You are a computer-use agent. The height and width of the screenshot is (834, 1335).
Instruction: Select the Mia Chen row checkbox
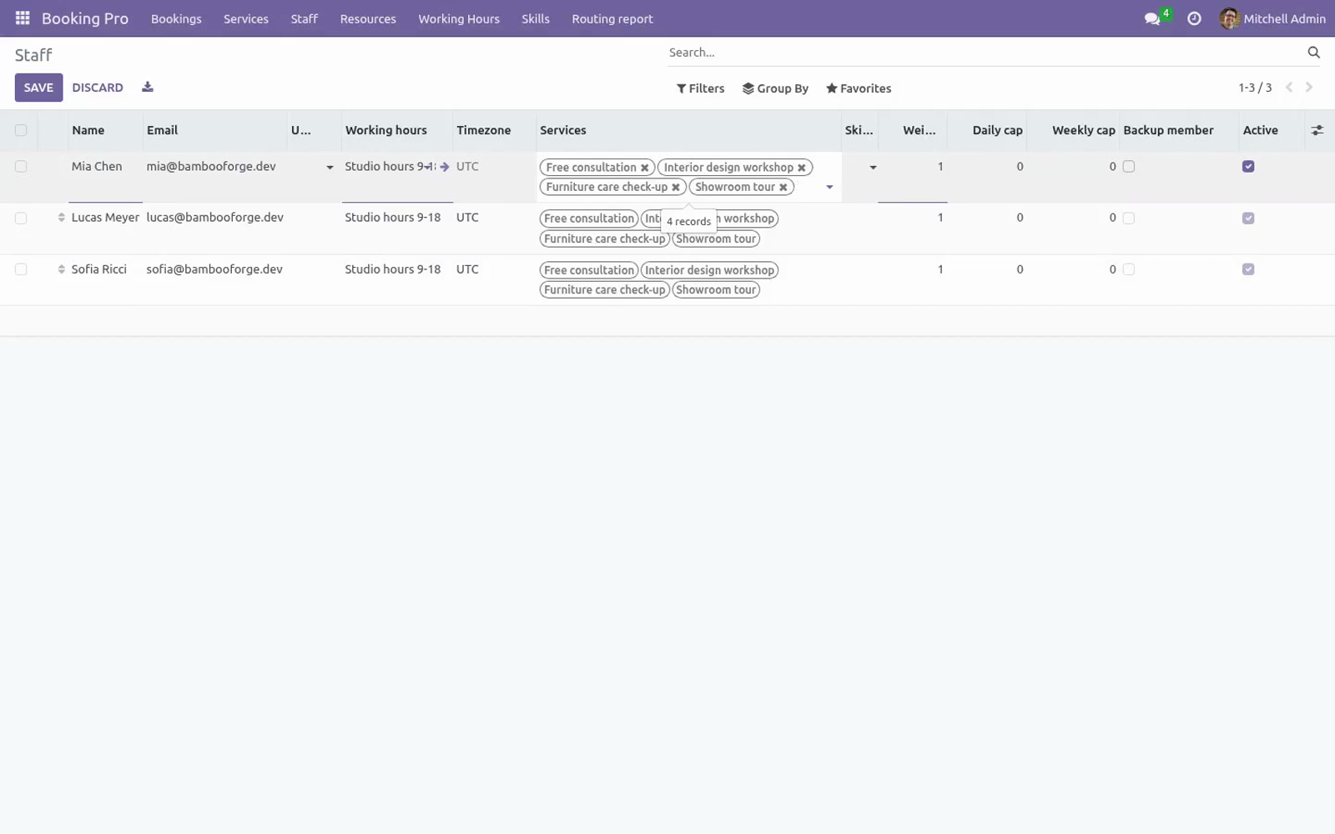tap(21, 167)
